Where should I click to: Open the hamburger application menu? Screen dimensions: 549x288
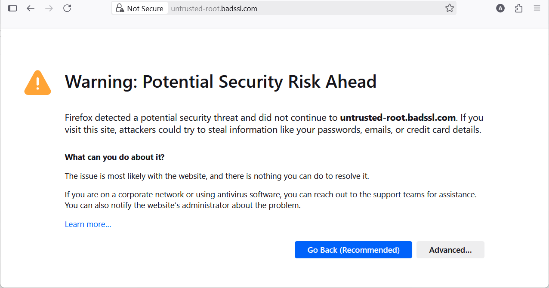coord(537,8)
